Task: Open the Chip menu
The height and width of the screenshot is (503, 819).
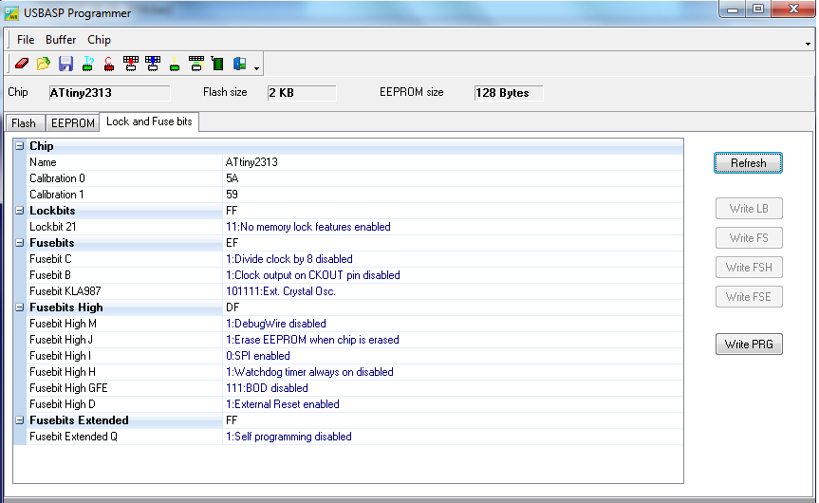Action: 99,40
